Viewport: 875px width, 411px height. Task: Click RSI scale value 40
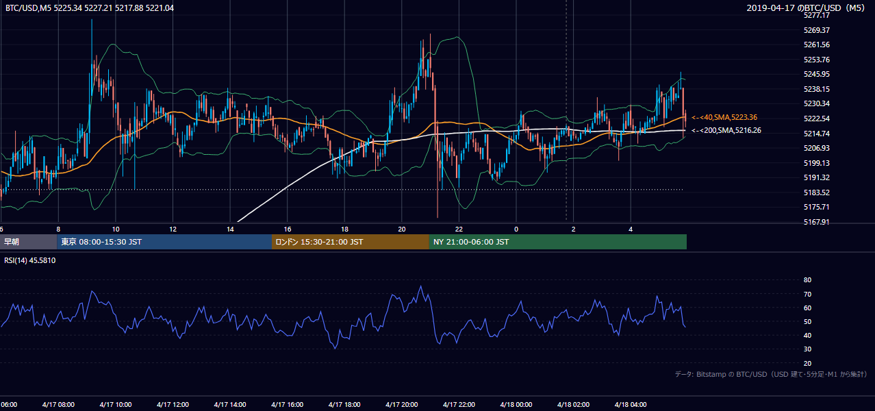point(807,336)
